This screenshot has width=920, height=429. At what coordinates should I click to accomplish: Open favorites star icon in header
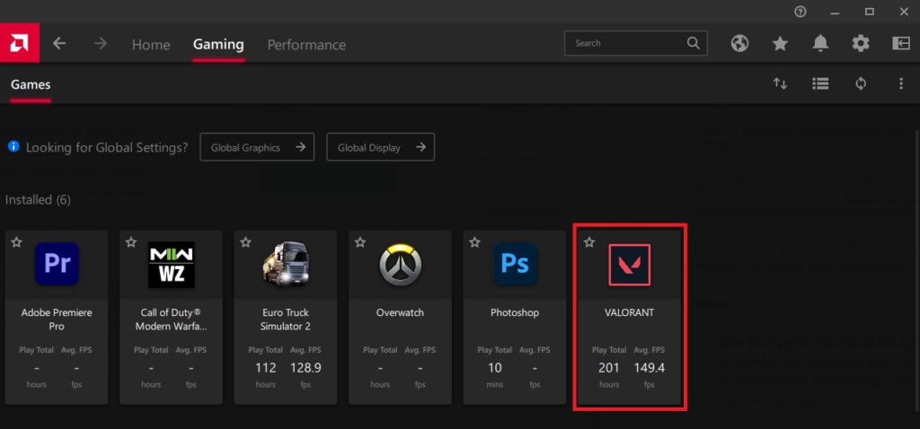pos(780,43)
